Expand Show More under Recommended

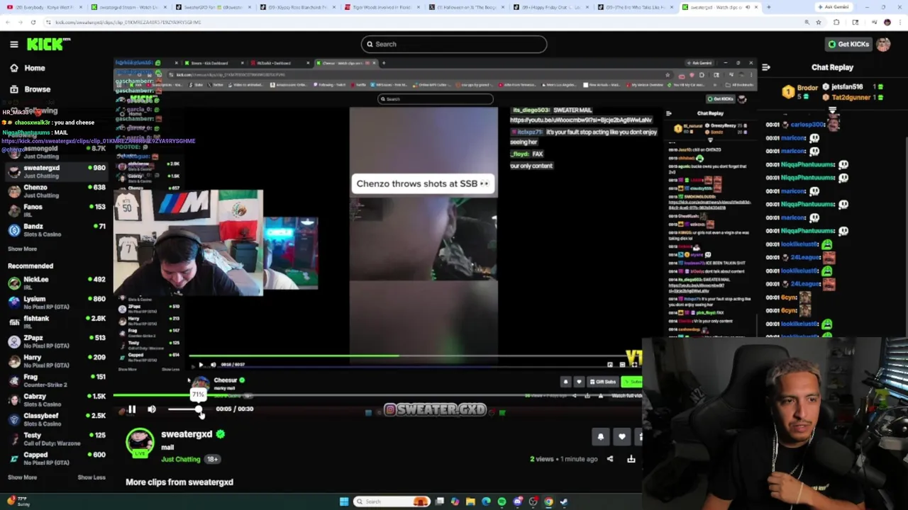(x=22, y=477)
